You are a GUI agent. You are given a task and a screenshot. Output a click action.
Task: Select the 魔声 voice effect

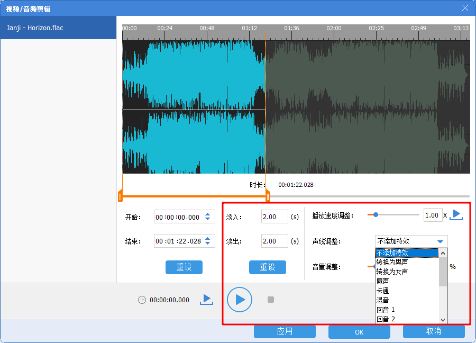(x=407, y=281)
